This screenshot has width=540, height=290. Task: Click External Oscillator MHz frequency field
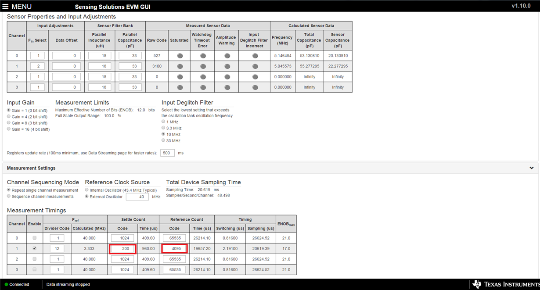[x=137, y=197]
